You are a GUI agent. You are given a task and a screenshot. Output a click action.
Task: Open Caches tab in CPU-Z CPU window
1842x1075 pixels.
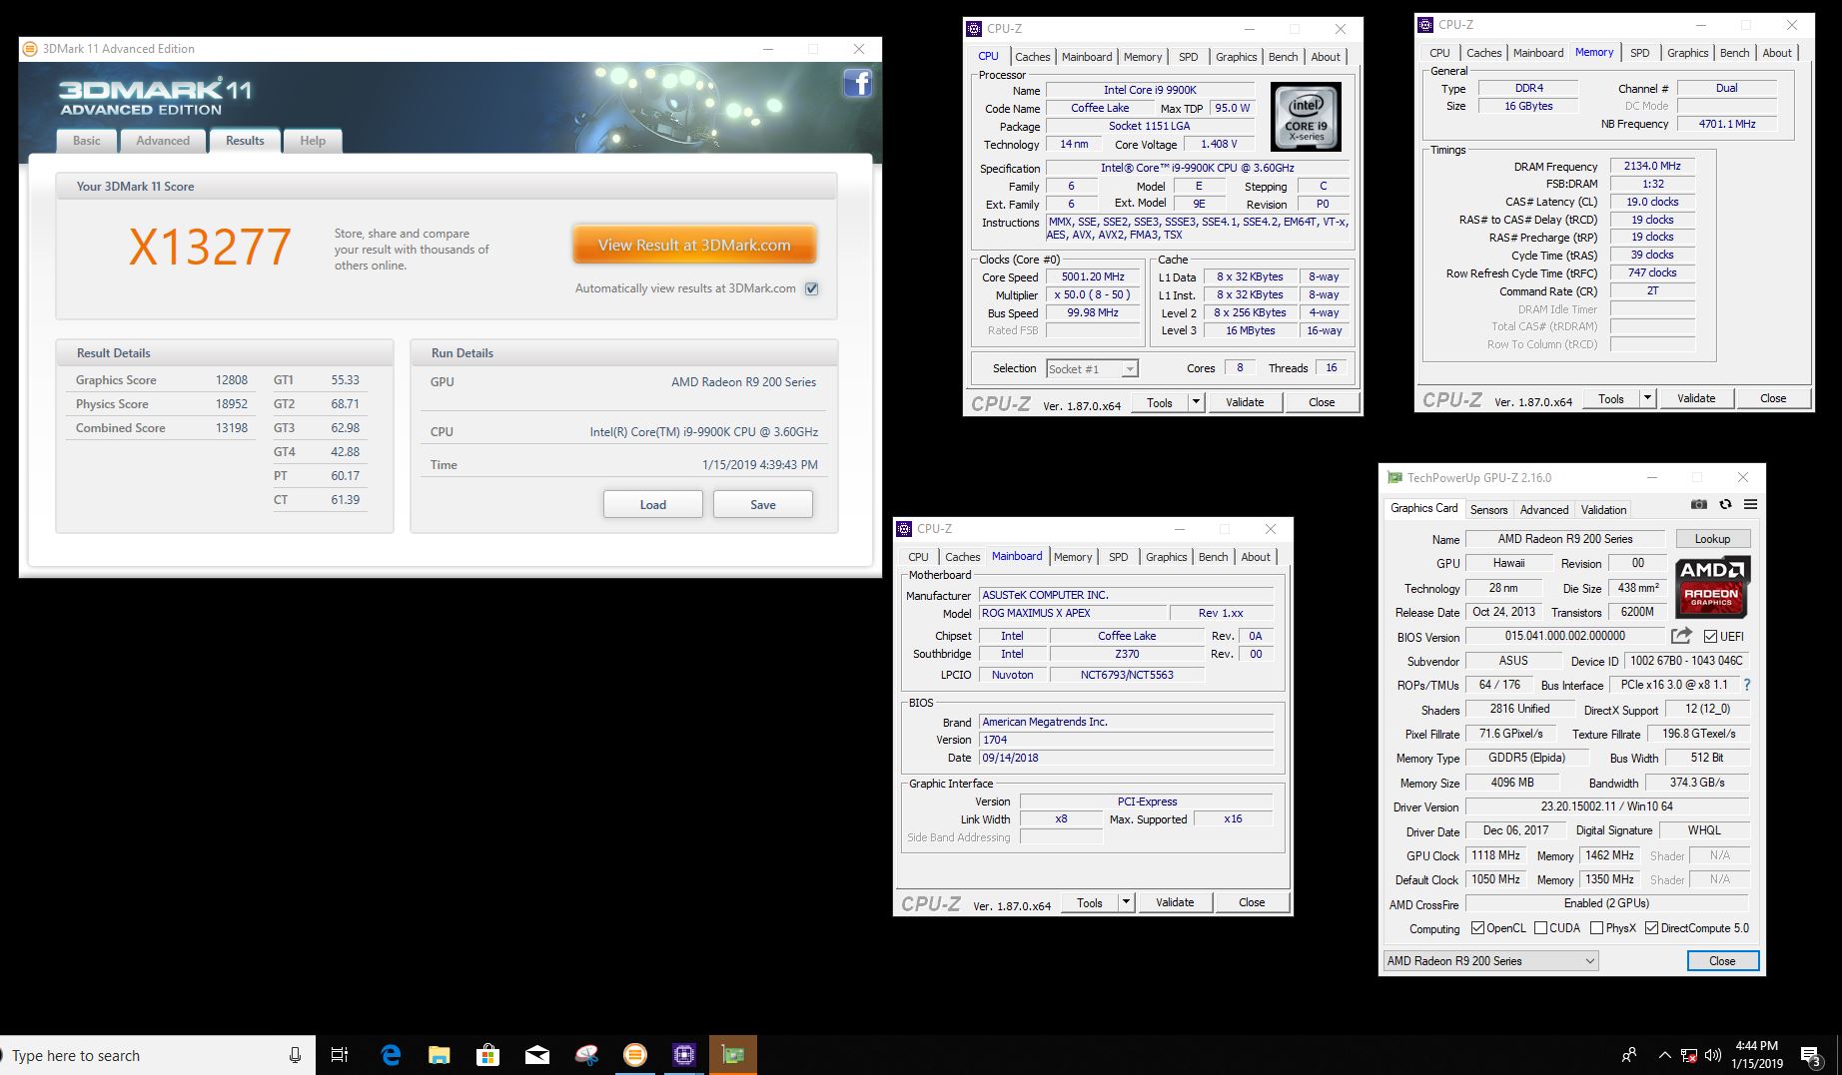click(1032, 57)
